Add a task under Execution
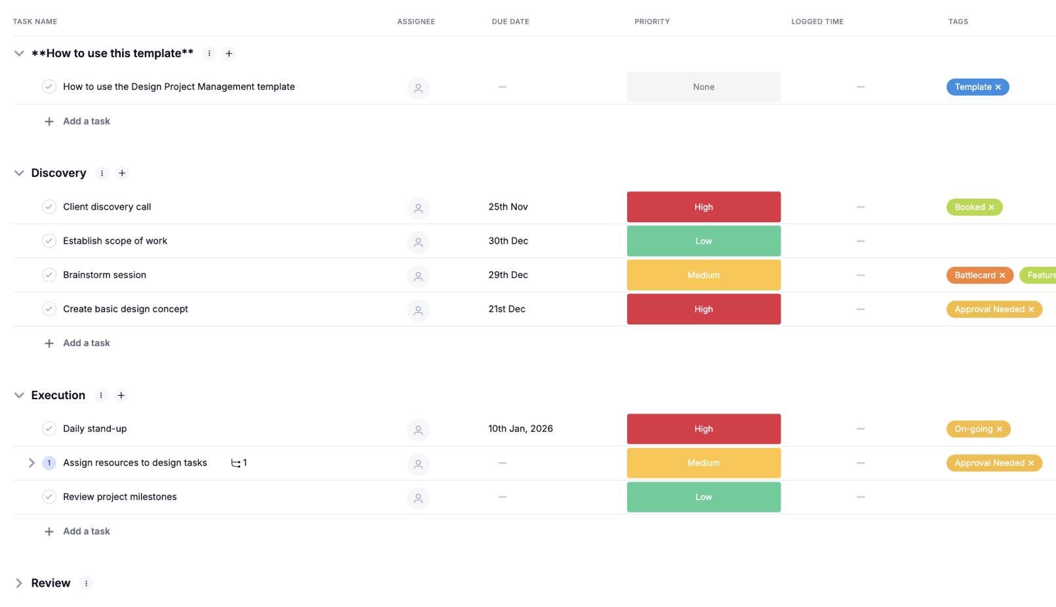The image size is (1056, 607). 86,532
